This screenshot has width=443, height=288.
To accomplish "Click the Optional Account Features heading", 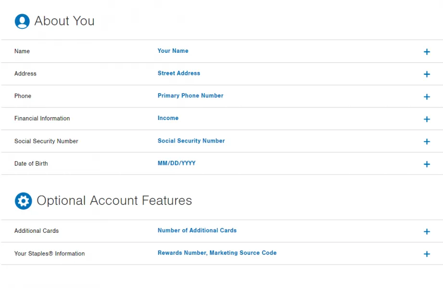I will pyautogui.click(x=114, y=201).
